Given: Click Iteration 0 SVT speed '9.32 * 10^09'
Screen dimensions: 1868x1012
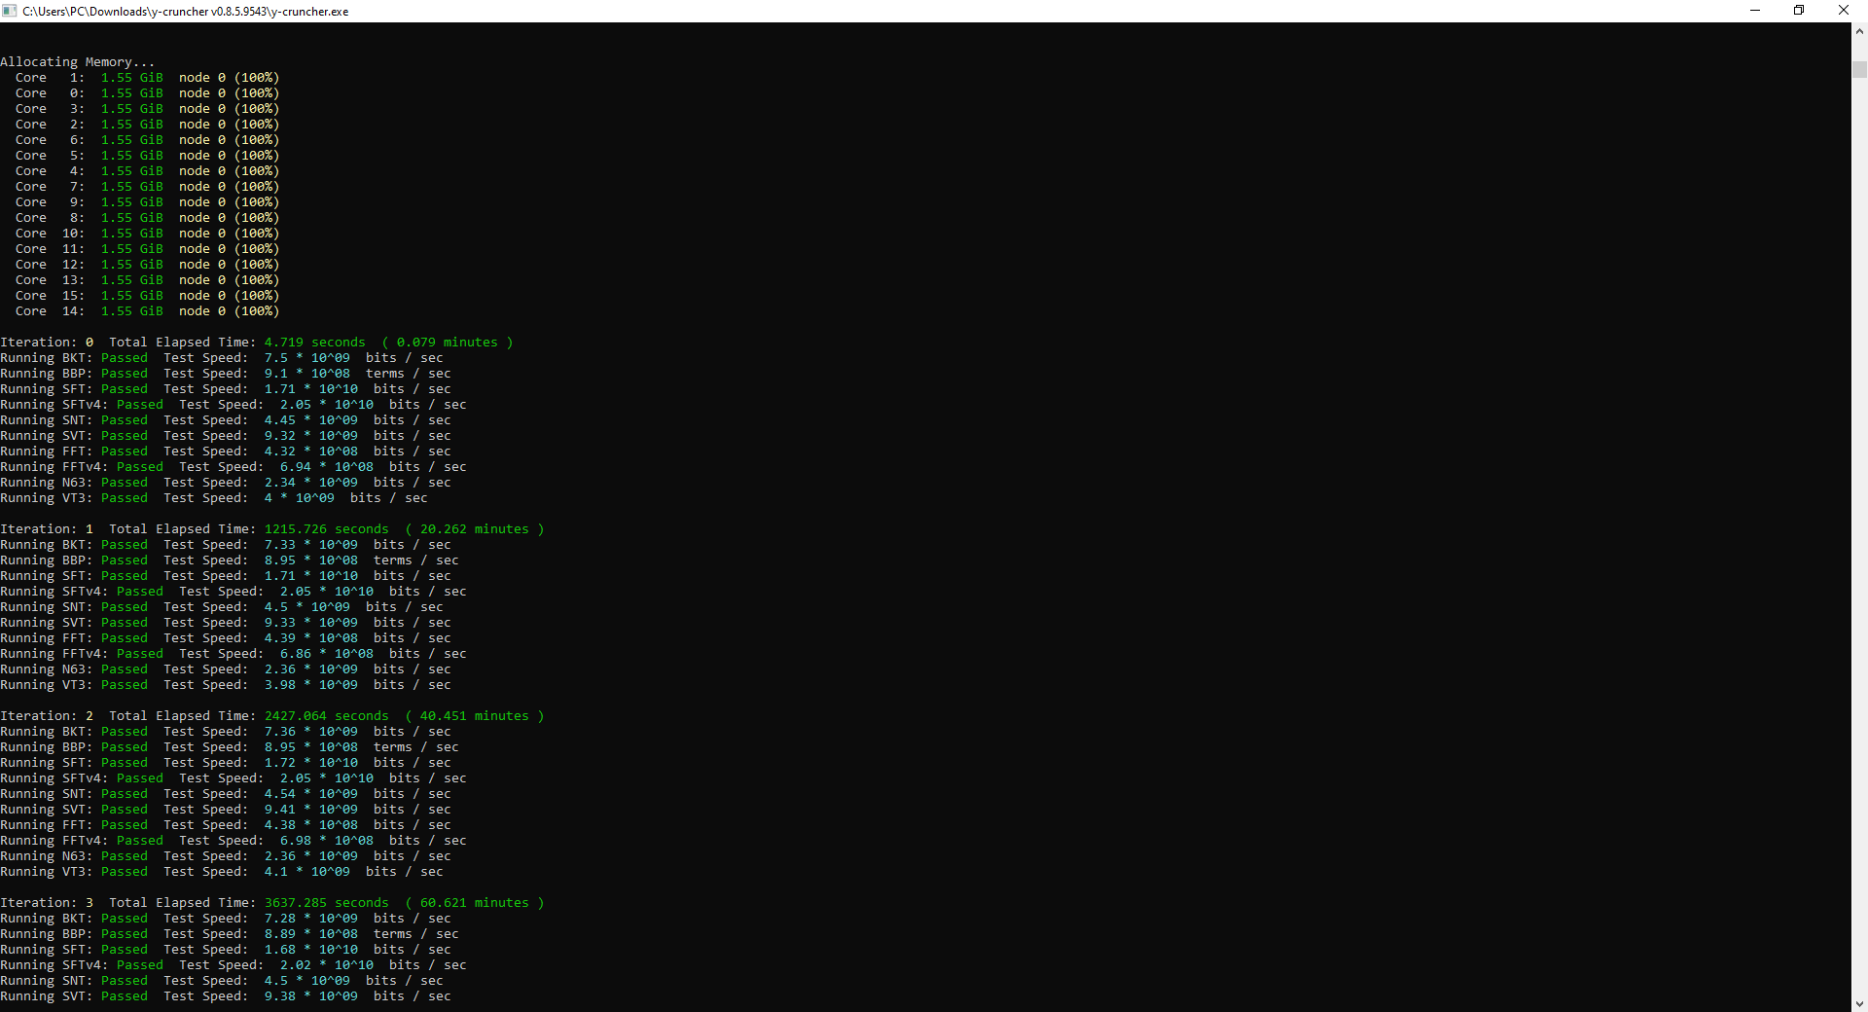Looking at the screenshot, I should (x=311, y=436).
